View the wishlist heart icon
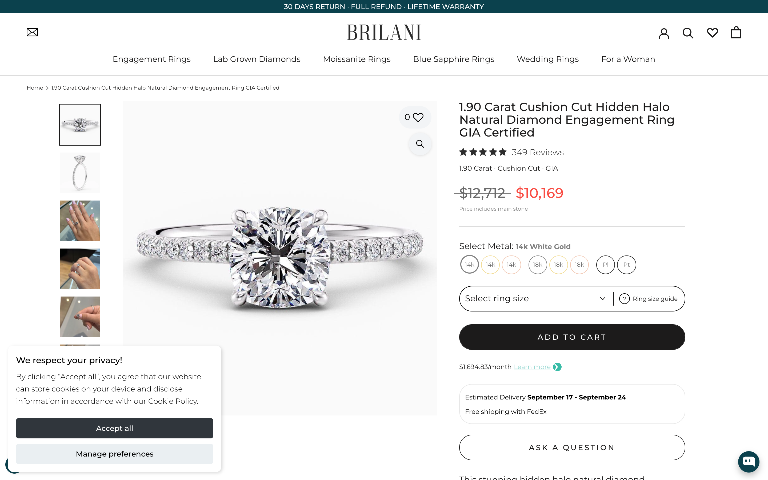 [712, 33]
